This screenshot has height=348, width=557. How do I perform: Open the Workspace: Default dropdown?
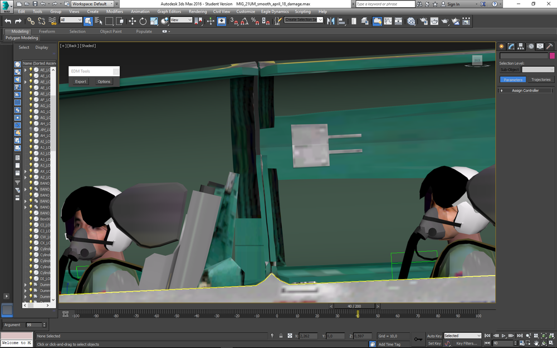coord(92,4)
